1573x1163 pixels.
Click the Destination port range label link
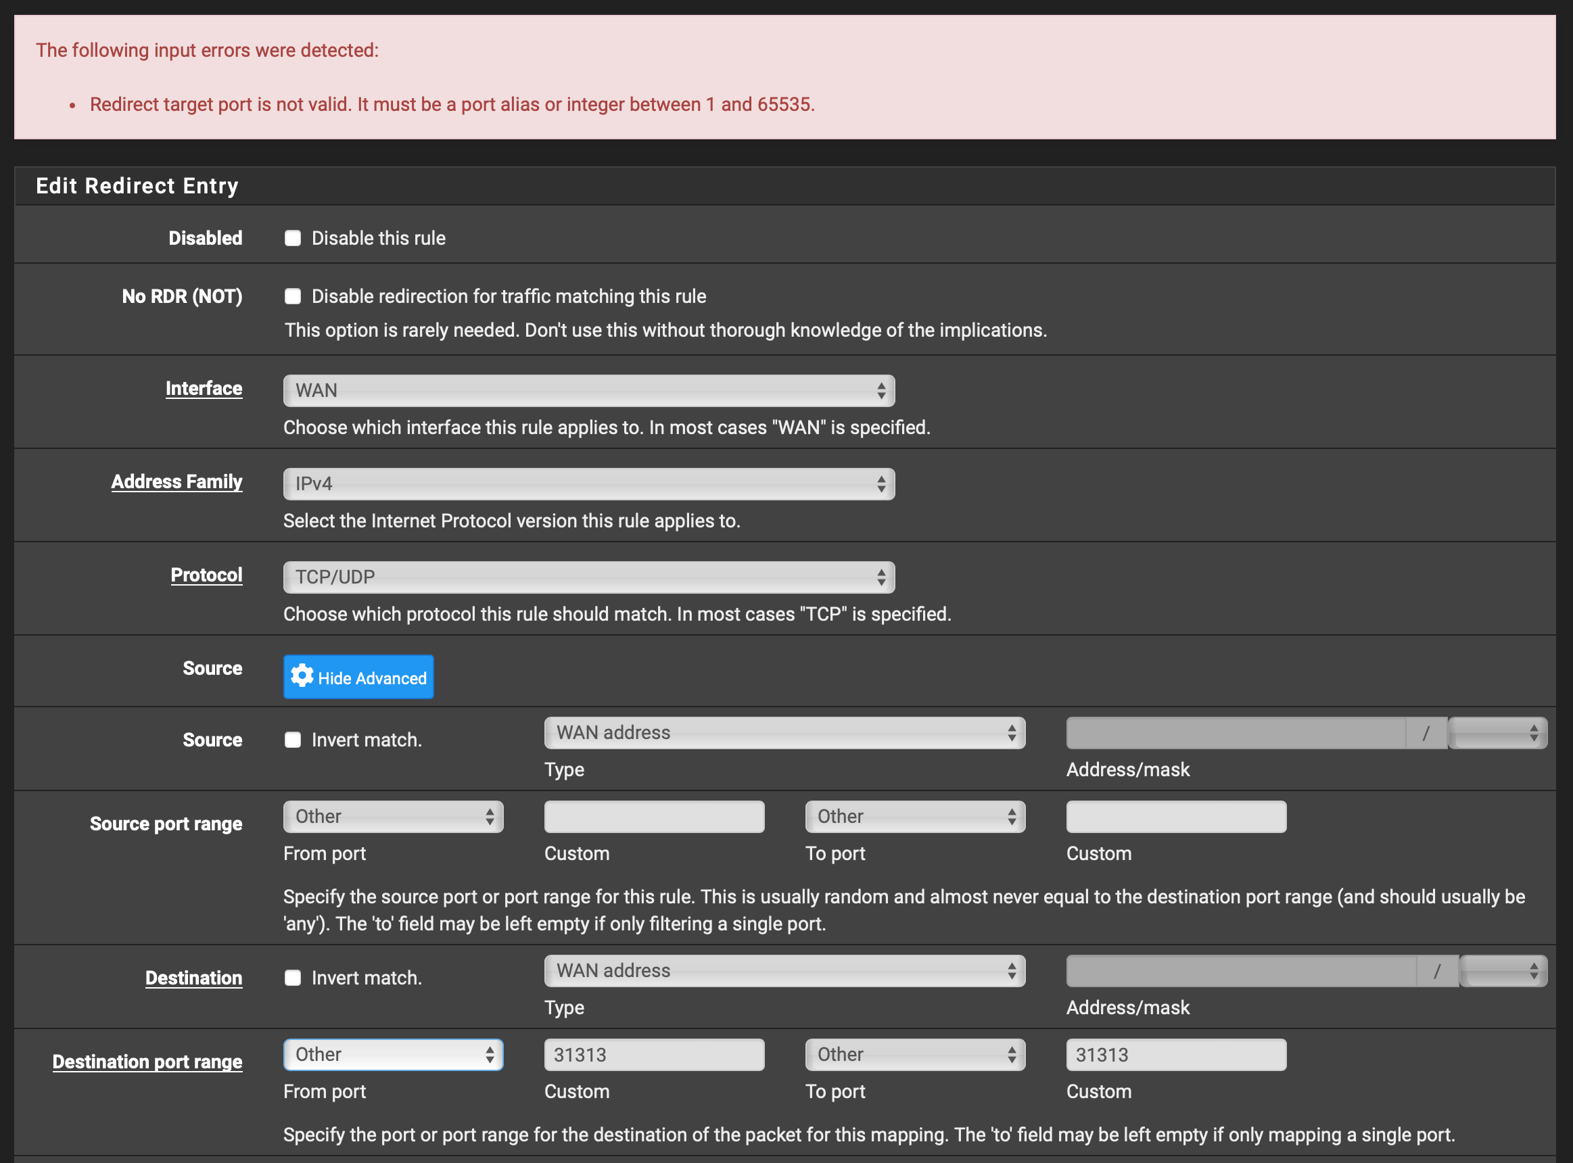[147, 1062]
